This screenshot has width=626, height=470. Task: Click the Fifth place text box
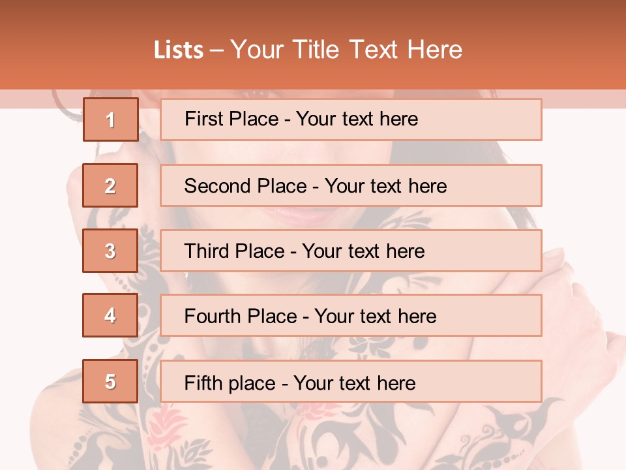click(351, 381)
